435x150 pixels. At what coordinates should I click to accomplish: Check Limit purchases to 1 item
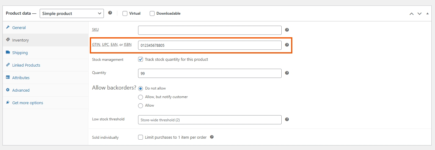pos(141,137)
